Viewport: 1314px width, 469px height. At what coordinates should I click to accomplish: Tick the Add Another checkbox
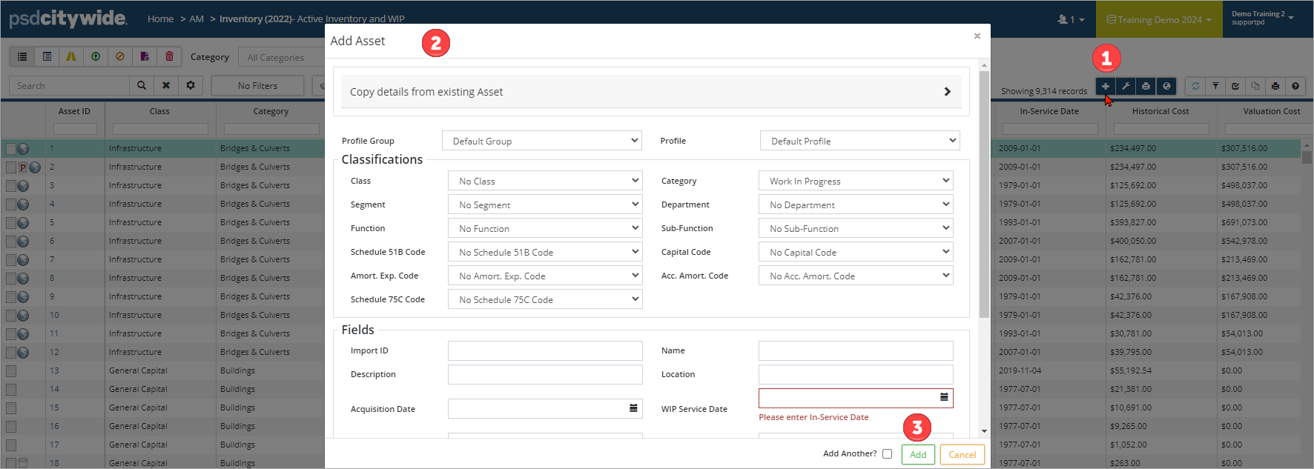tap(887, 454)
